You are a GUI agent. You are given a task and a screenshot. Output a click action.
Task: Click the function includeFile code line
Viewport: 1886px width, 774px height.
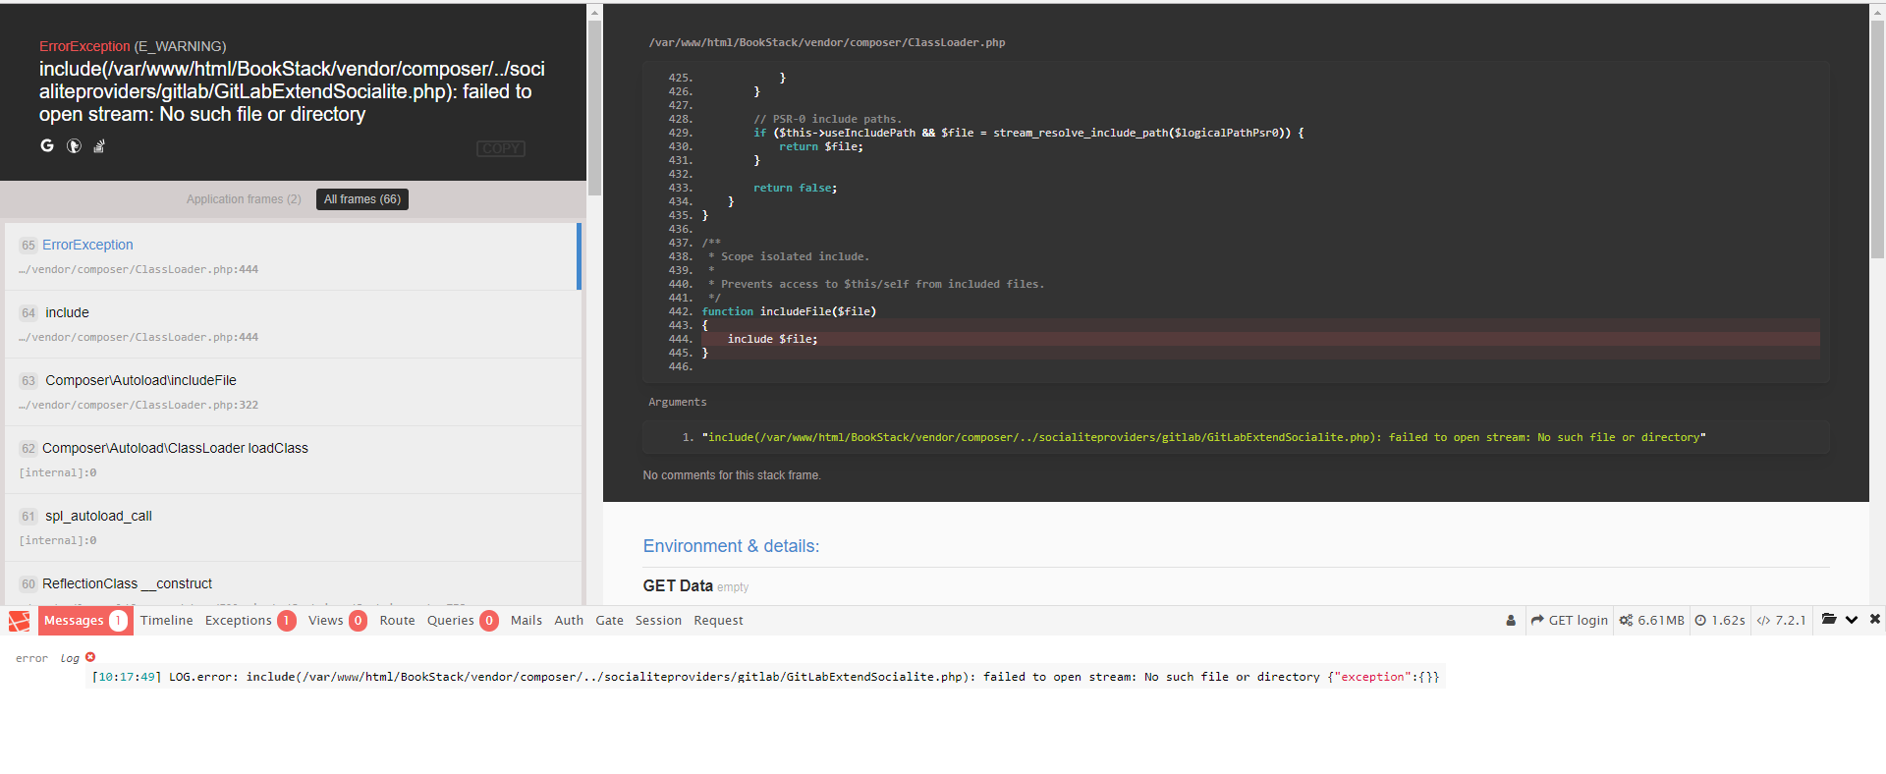[789, 311]
